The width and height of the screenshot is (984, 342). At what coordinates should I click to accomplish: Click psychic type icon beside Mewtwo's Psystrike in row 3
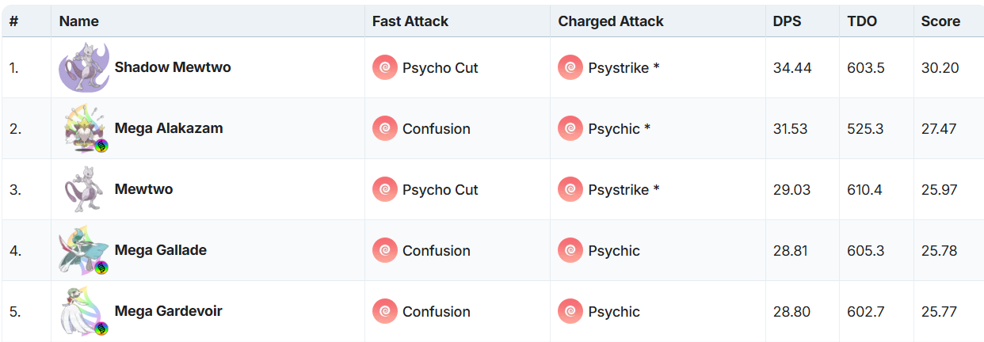tap(570, 190)
